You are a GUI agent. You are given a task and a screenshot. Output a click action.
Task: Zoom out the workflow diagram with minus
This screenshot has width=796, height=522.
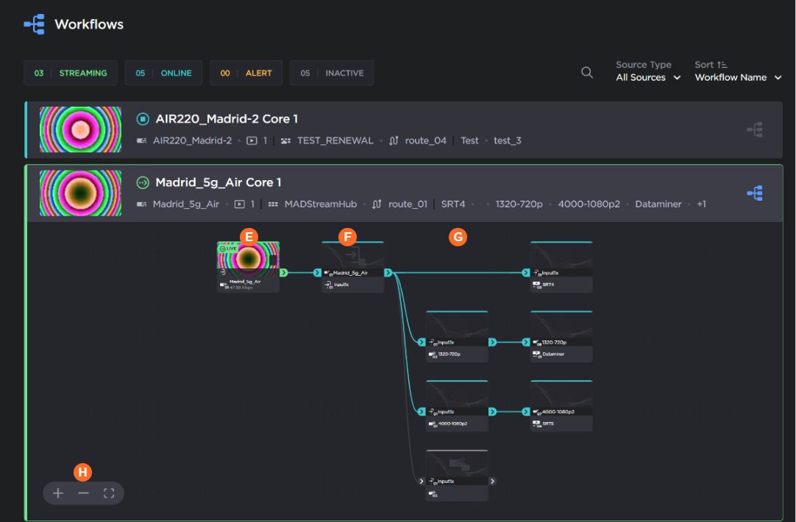point(83,493)
